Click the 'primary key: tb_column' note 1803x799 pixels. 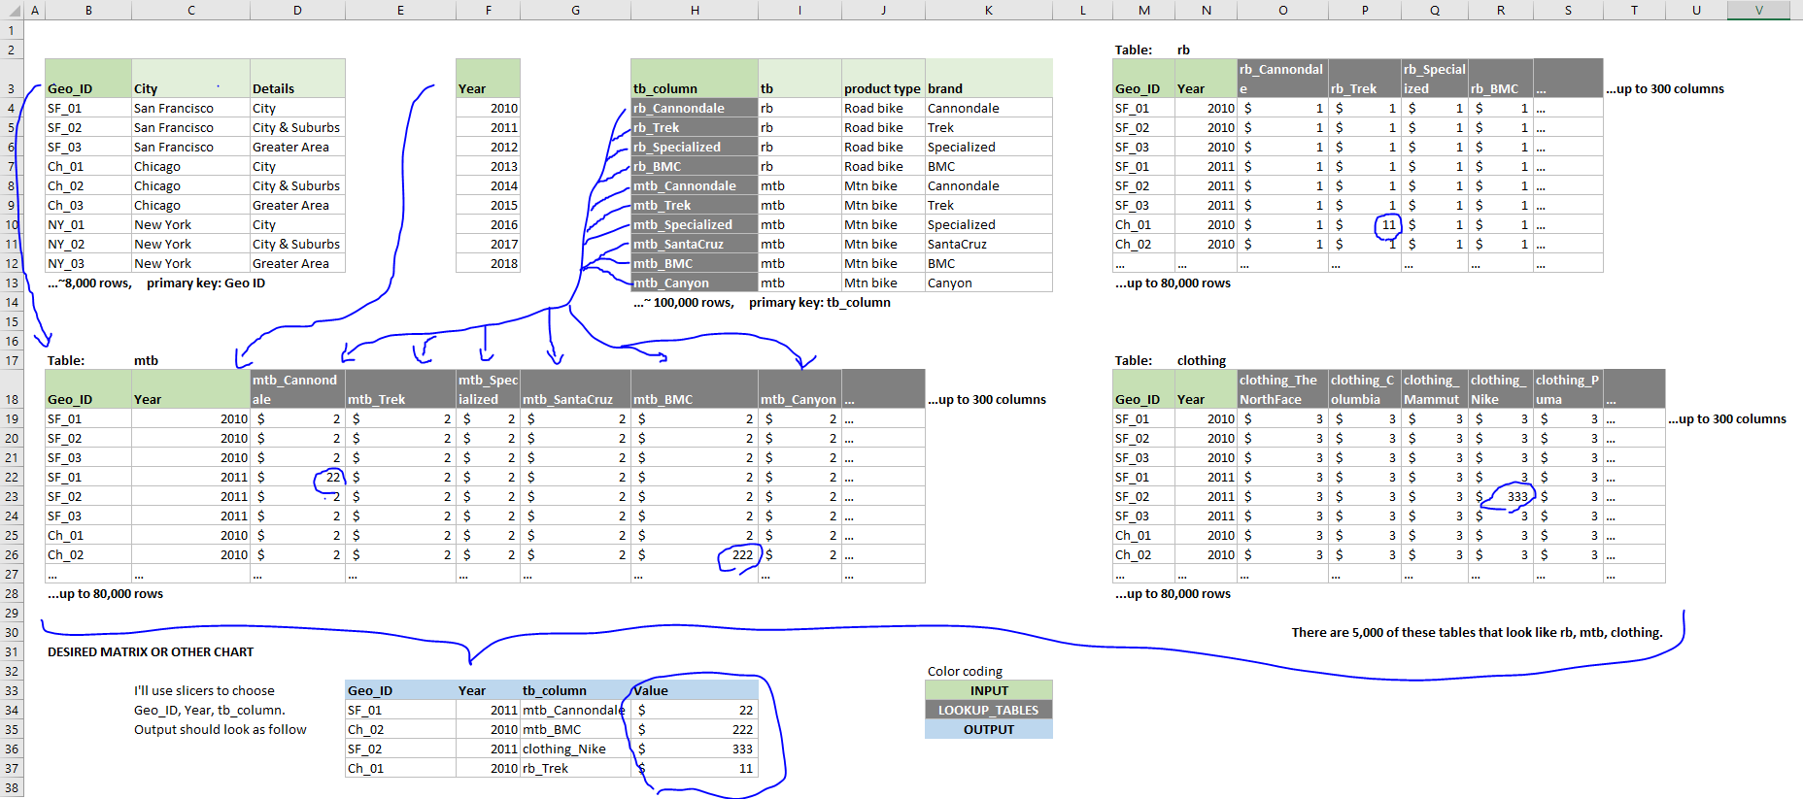pyautogui.click(x=820, y=302)
